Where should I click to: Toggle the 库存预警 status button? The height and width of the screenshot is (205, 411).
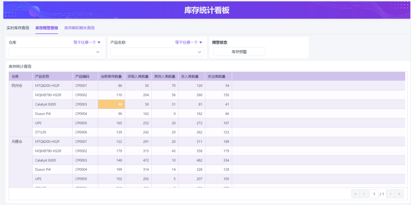click(239, 52)
